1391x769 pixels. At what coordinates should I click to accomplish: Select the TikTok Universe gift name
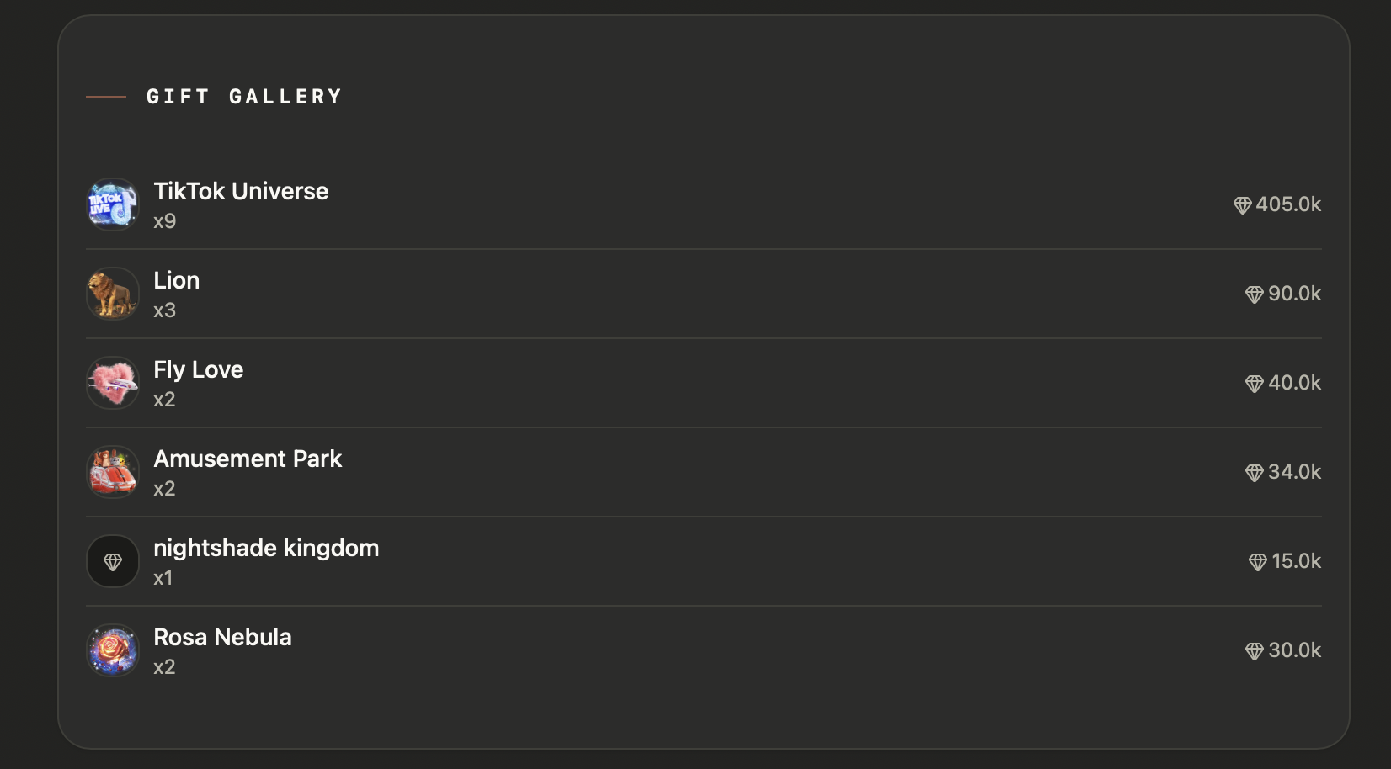point(241,192)
